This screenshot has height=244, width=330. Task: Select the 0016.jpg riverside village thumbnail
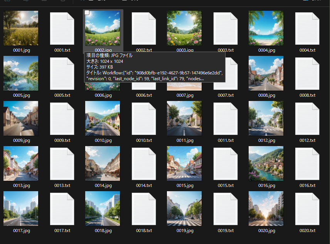[x=266, y=163]
